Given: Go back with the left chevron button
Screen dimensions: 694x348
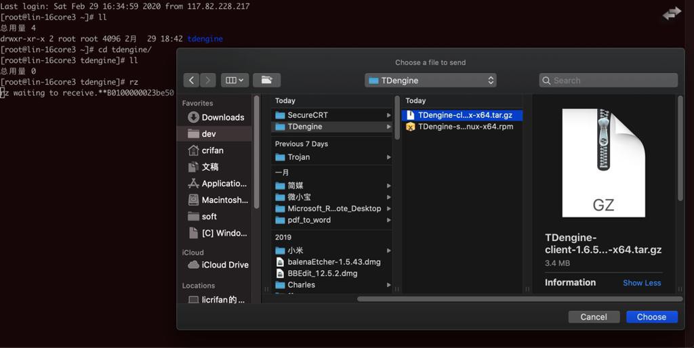Looking at the screenshot, I should point(191,80).
